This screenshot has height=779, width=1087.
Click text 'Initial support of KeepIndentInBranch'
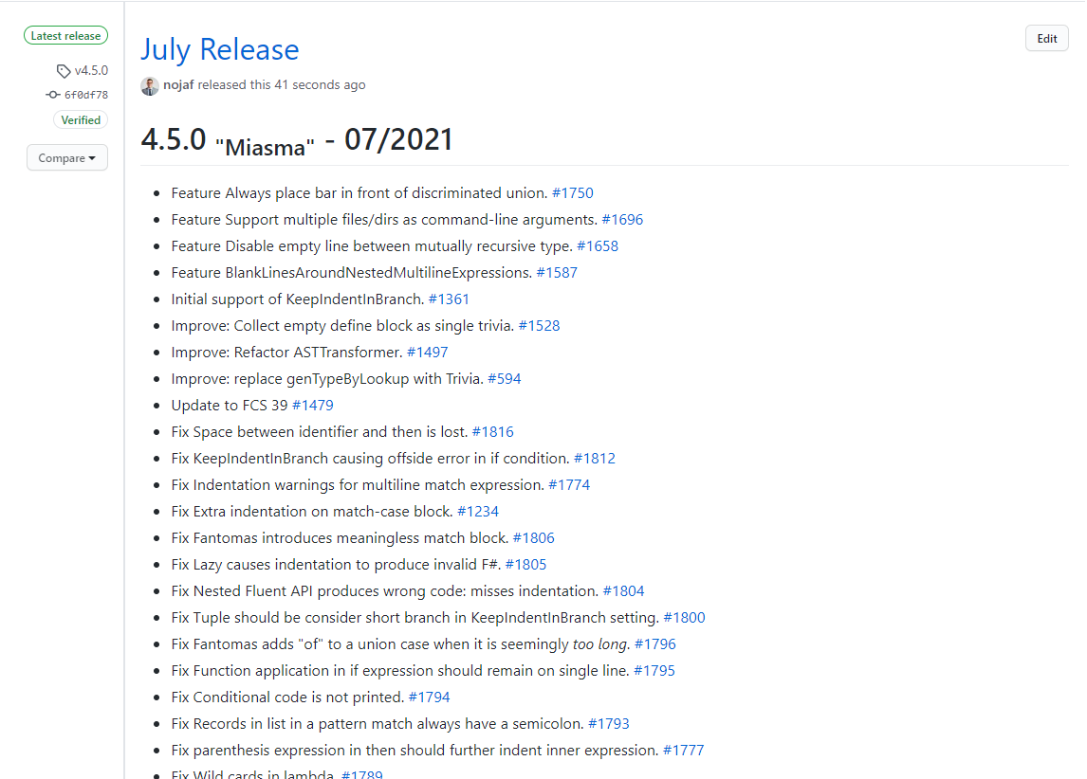(298, 299)
